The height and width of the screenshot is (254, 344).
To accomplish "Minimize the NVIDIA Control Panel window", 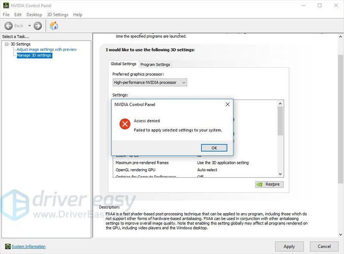I will point(304,6).
